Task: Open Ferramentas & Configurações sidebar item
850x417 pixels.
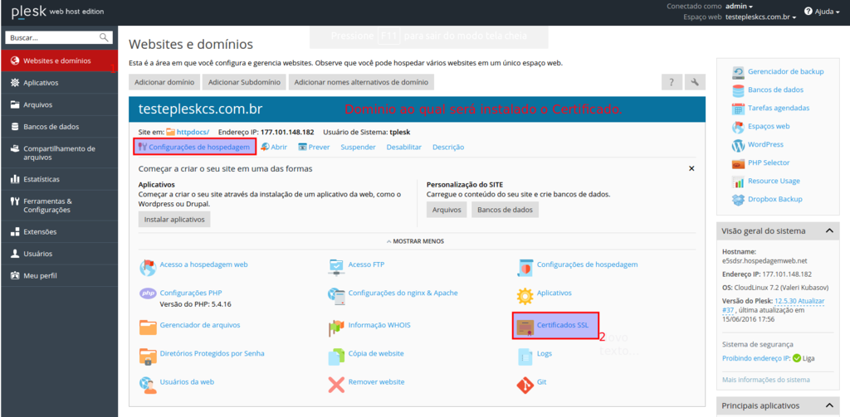Action: point(59,206)
